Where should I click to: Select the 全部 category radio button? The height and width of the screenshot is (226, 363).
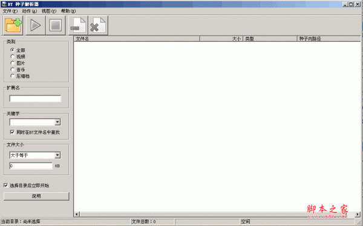[x=13, y=50]
